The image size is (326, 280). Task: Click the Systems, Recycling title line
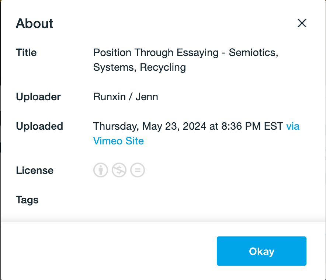point(139,67)
